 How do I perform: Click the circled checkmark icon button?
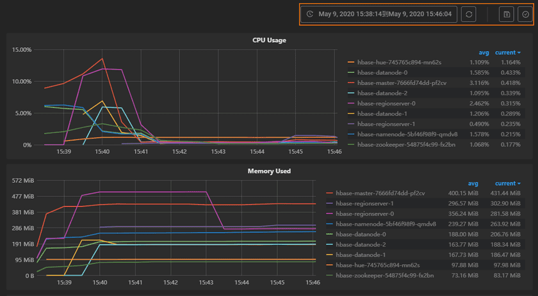pyautogui.click(x=525, y=14)
